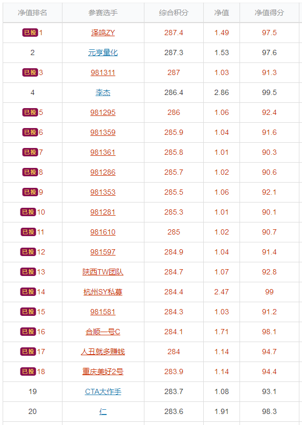Open the 重庆美好2号 contestant link
Viewport: 302px width, 425px height.
click(x=103, y=371)
